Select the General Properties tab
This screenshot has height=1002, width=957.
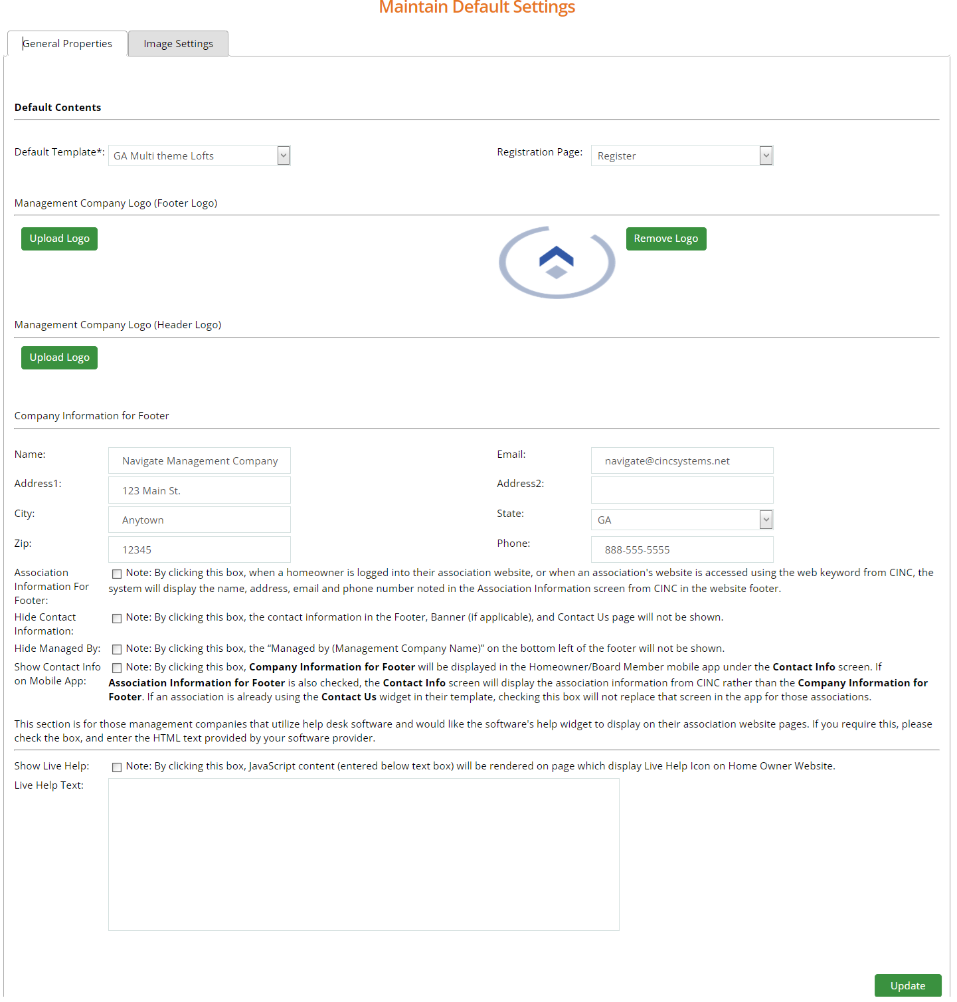click(67, 44)
